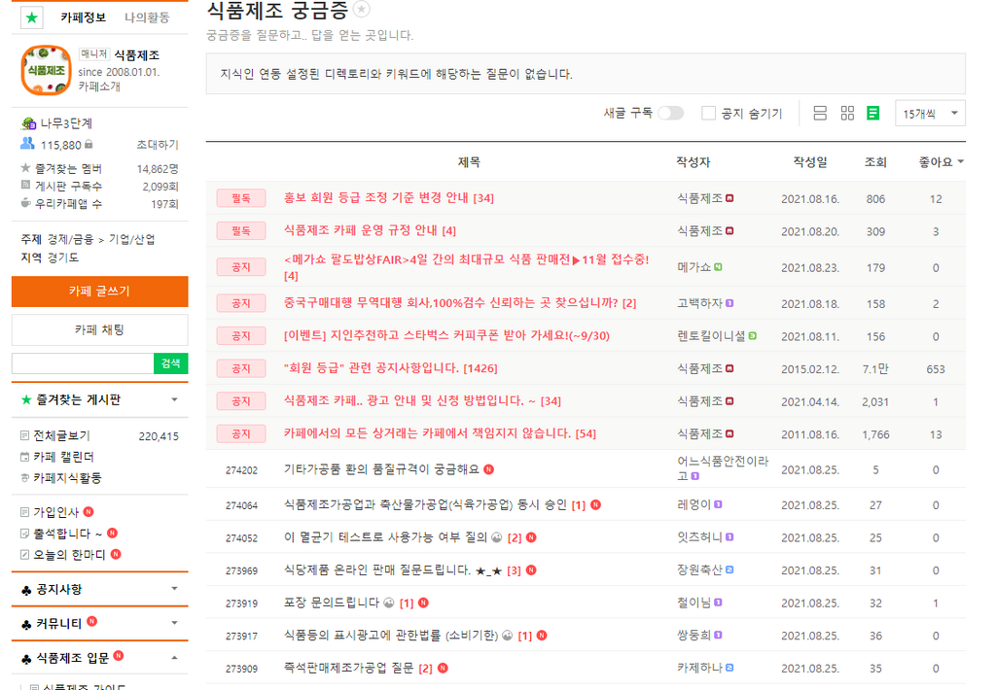Image resolution: width=996 pixels, height=690 pixels.
Task: Click the member badge next to 장원축산
Action: (x=729, y=570)
